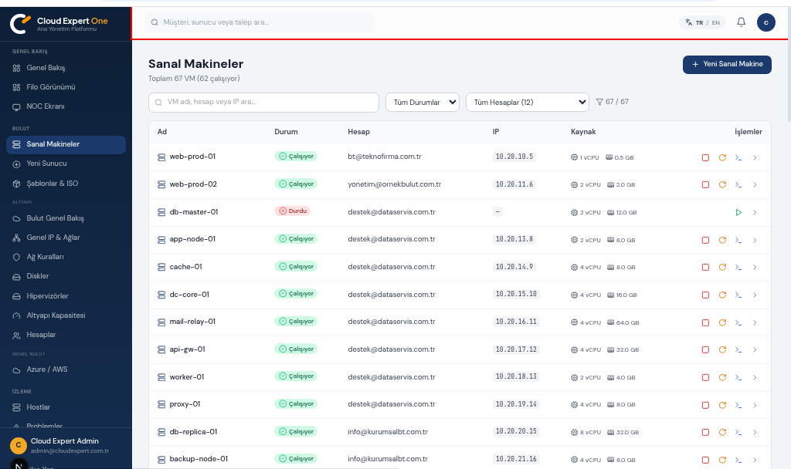Go to Genel Bakış in sidebar

[66, 68]
